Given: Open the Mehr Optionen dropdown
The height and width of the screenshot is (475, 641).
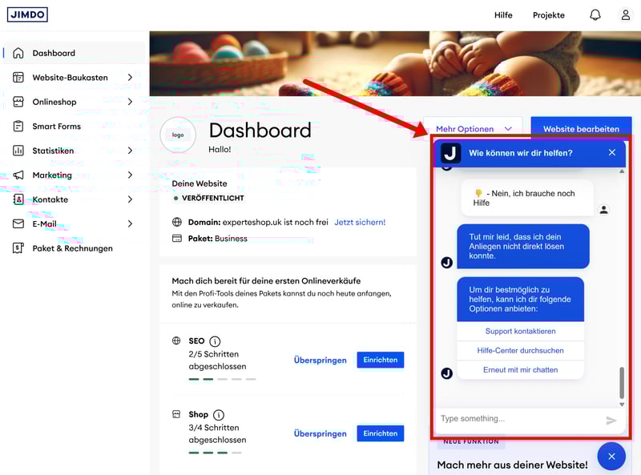Looking at the screenshot, I should coord(474,129).
